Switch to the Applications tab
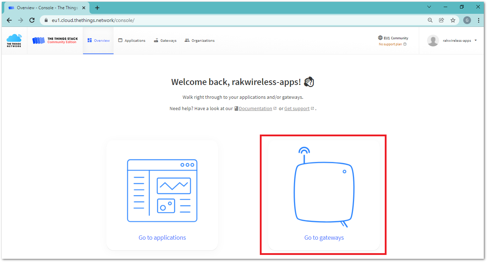Image resolution: width=487 pixels, height=262 pixels. 132,40
